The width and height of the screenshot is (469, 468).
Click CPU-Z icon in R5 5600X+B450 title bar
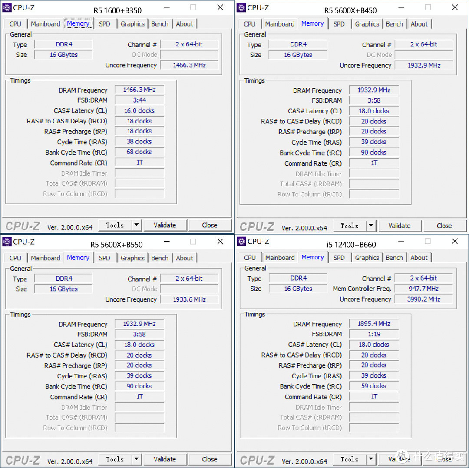point(241,7)
